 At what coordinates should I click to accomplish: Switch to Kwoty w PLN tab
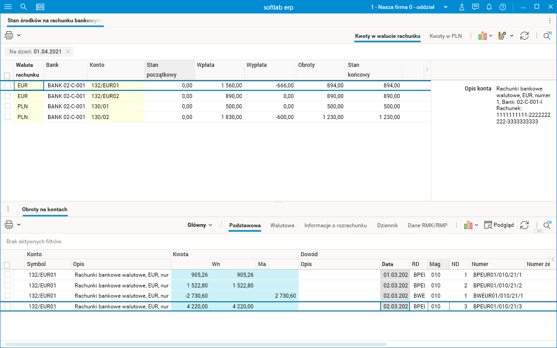[x=446, y=36]
